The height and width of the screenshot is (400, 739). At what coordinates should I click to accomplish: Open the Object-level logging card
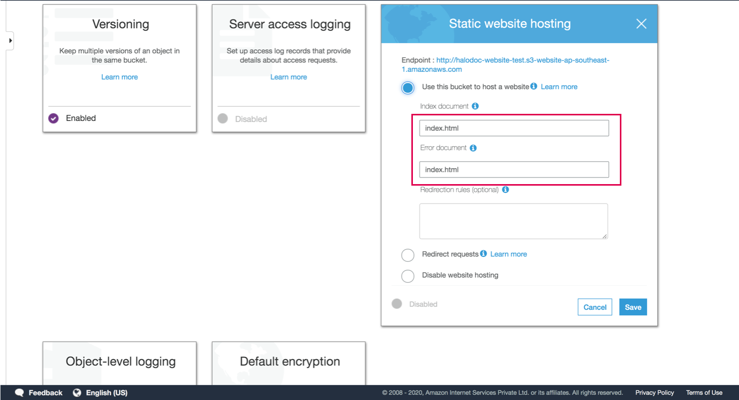click(120, 364)
